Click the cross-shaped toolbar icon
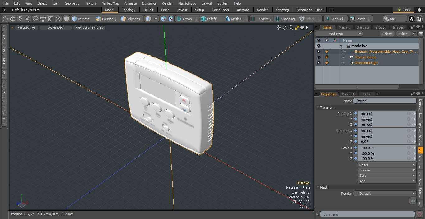Screen dimensions: 425x219 [43, 19]
